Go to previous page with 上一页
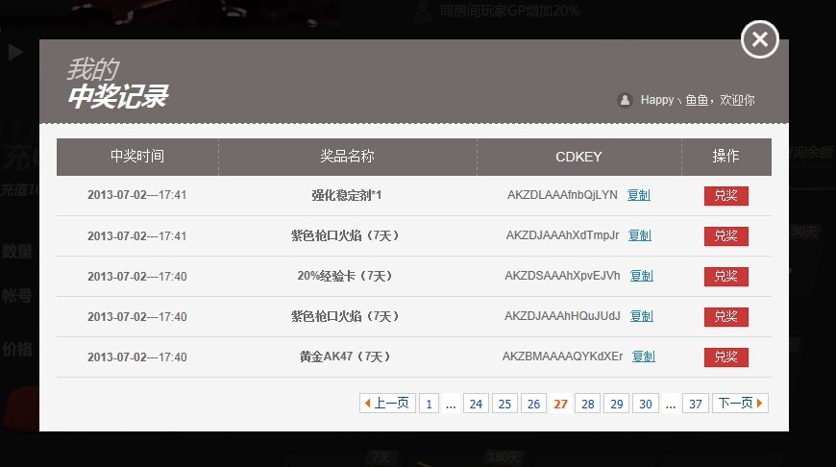 (386, 404)
